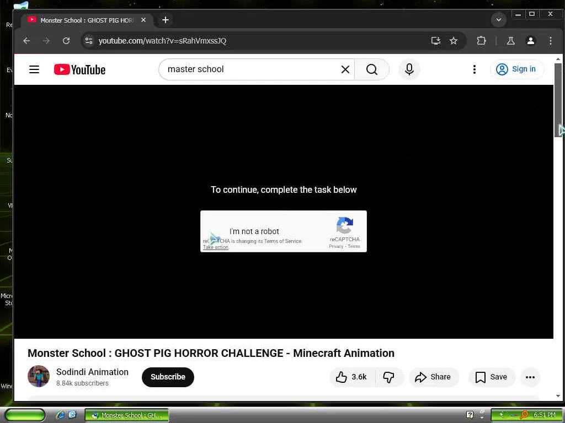Select Monster School taskbar button
The height and width of the screenshot is (423, 565).
(x=127, y=415)
